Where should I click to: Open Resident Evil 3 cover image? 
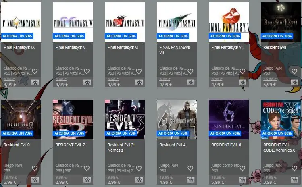click(x=125, y=119)
